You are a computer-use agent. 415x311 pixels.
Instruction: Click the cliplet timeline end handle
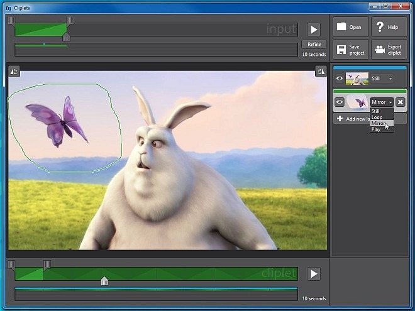(x=47, y=265)
